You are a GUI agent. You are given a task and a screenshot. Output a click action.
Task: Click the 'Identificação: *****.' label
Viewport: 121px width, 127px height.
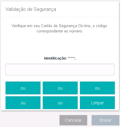(x=60, y=58)
